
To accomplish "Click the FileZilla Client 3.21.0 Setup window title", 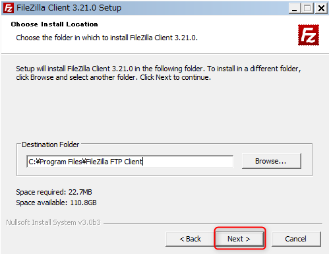I will click(69, 8).
